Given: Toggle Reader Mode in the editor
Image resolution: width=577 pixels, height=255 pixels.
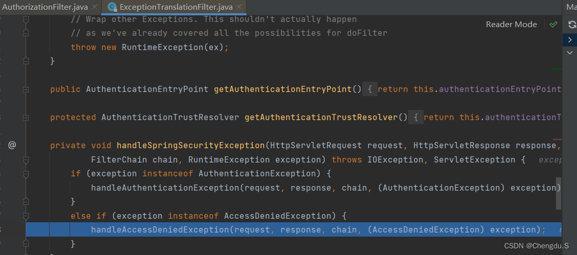Looking at the screenshot, I should 511,25.
